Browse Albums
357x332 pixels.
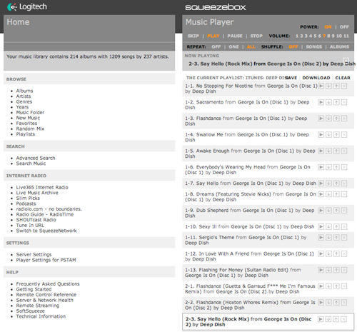[24, 91]
